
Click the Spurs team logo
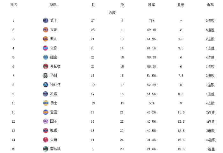[46, 76]
